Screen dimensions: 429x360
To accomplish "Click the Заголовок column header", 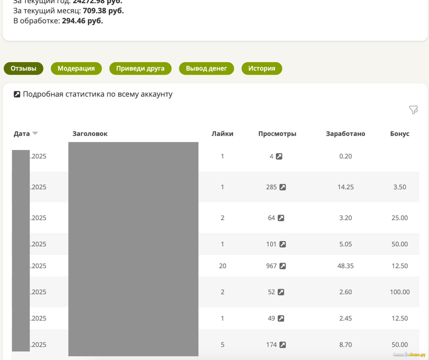I will (90, 134).
